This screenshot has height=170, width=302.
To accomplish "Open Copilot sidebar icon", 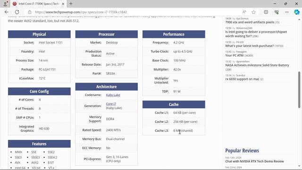I will (x=297, y=12).
